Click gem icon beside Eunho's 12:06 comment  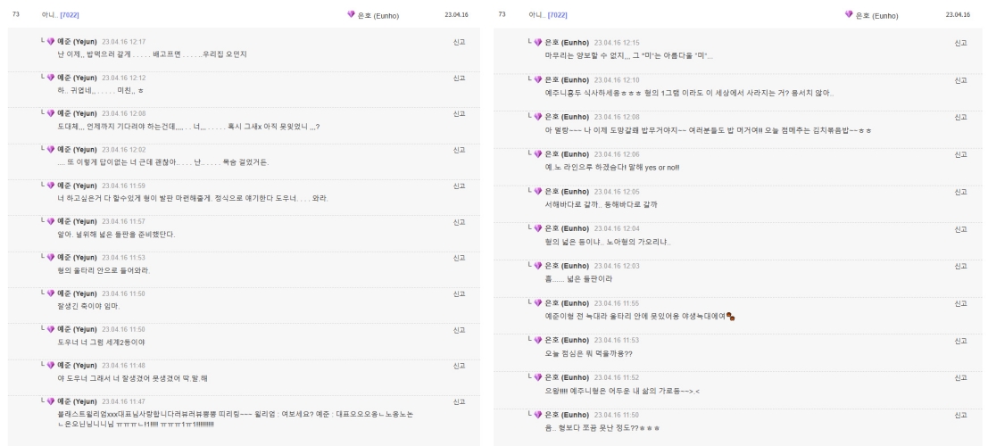pos(538,153)
